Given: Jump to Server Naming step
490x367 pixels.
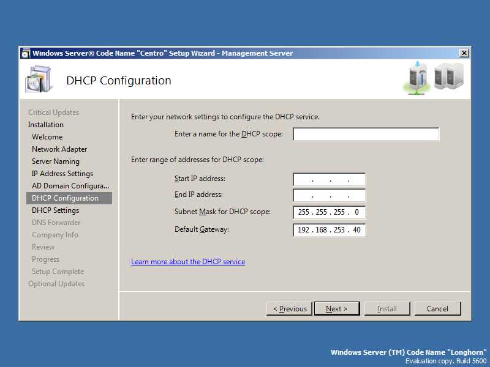Looking at the screenshot, I should click(56, 161).
